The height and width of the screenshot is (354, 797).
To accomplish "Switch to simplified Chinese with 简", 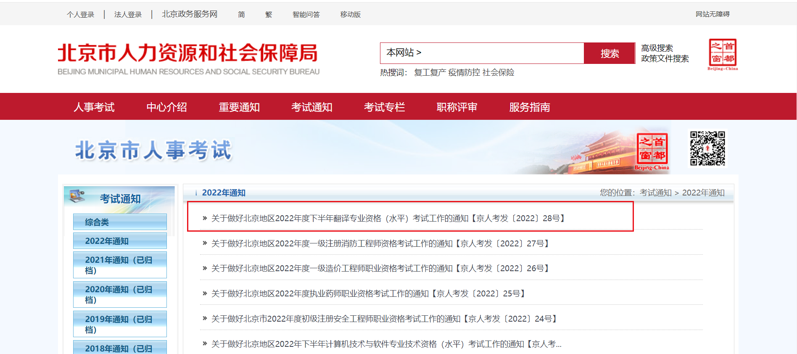I will (x=241, y=15).
